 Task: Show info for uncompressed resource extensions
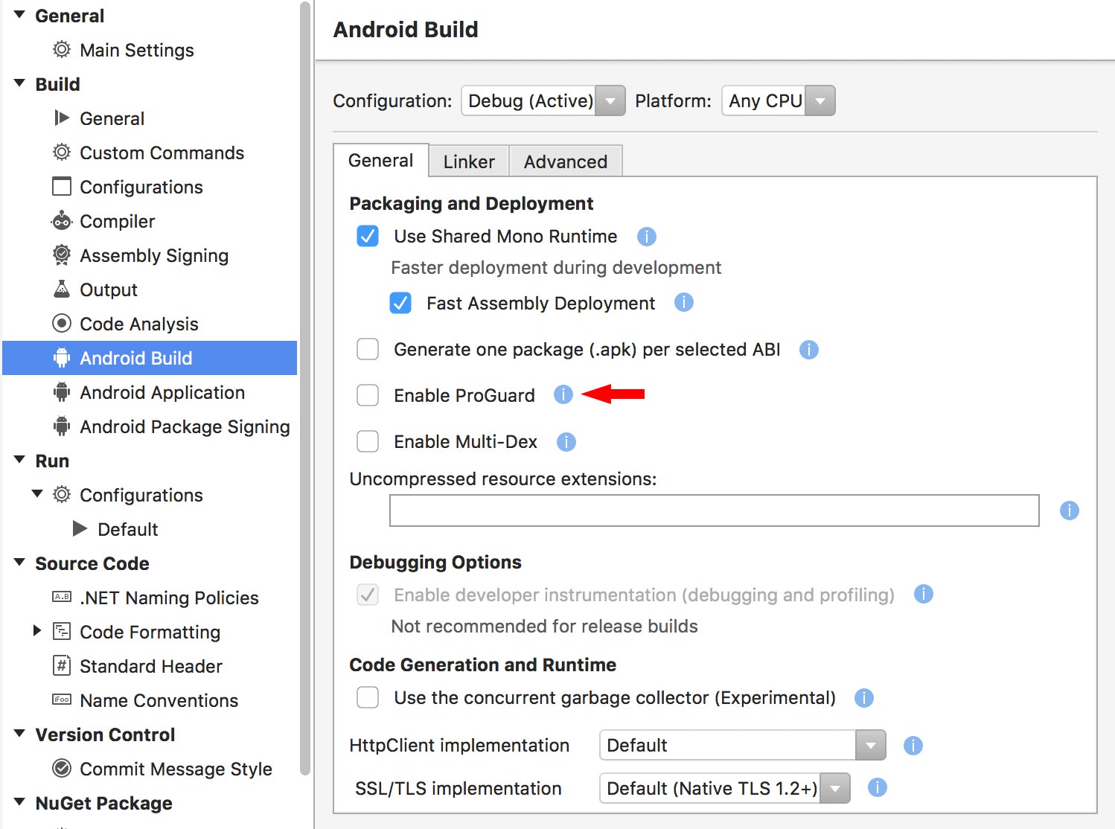[1070, 510]
